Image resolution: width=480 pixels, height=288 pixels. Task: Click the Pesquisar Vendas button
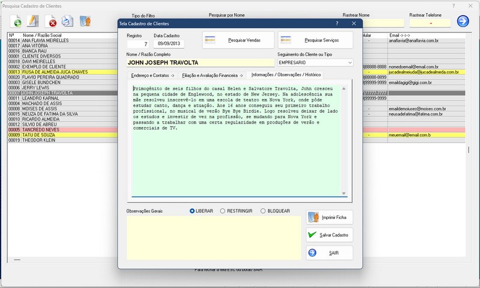pyautogui.click(x=238, y=40)
